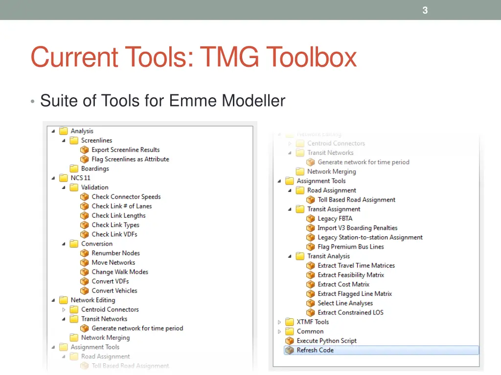Click the Flag Premium Bus Lines icon
The image size is (501, 375).
pos(310,247)
